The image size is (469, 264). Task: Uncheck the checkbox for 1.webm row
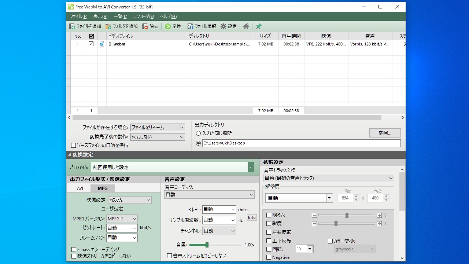tap(91, 44)
